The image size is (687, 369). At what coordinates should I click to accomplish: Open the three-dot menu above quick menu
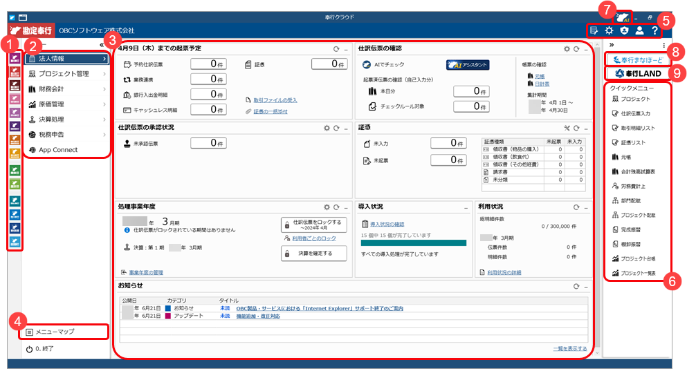point(663,45)
